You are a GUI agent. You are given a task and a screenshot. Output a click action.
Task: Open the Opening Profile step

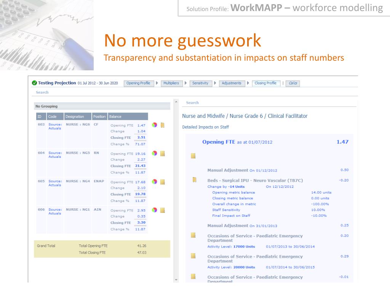[138, 83]
